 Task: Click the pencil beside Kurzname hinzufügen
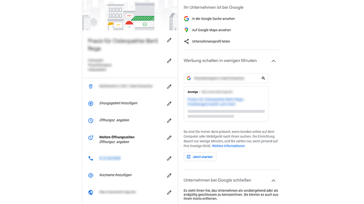169,176
